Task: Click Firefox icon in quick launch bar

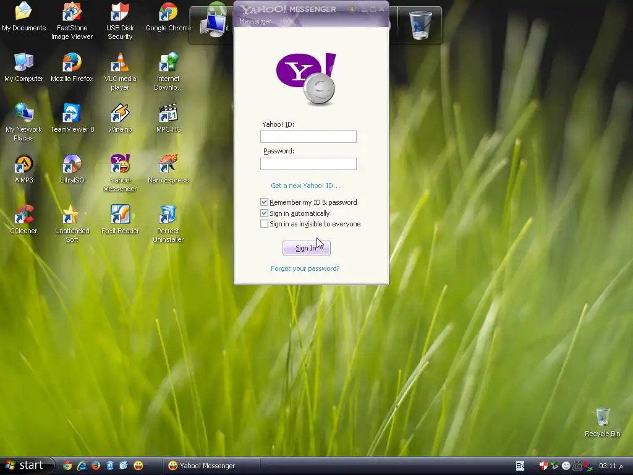Action: click(96, 466)
